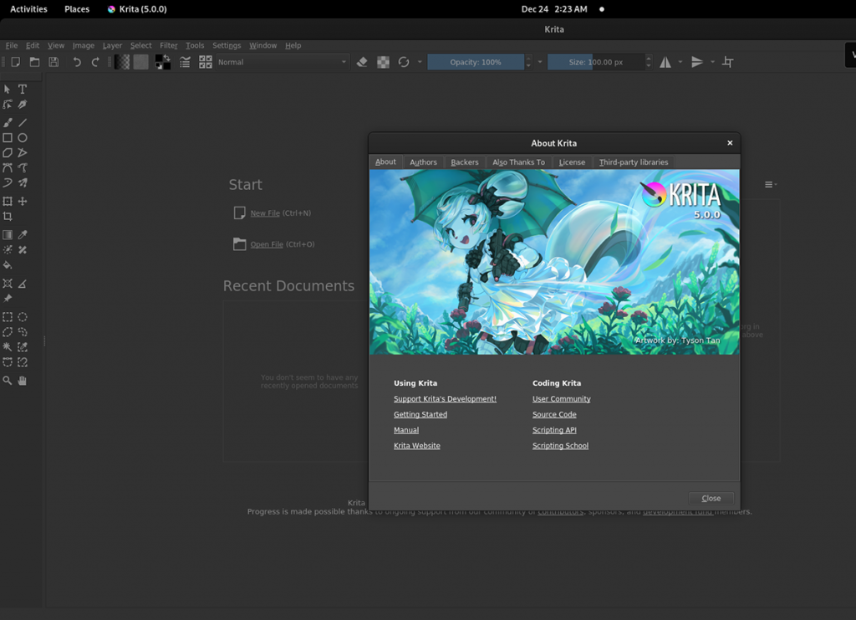Toggle eraser mode in the toolbar
This screenshot has height=620, width=856.
pos(362,61)
